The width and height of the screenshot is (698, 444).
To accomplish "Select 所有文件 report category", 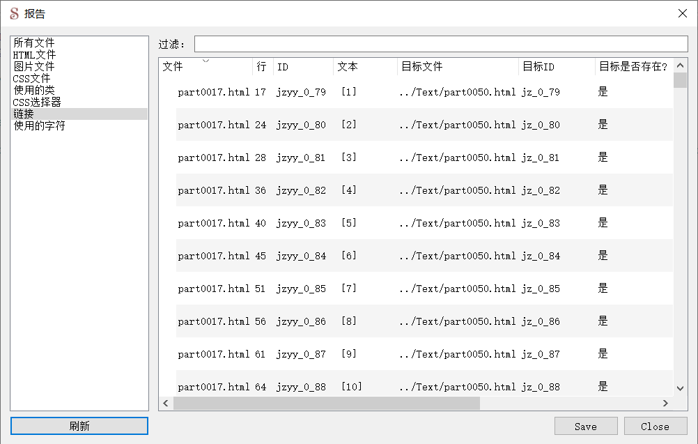I will 33,43.
